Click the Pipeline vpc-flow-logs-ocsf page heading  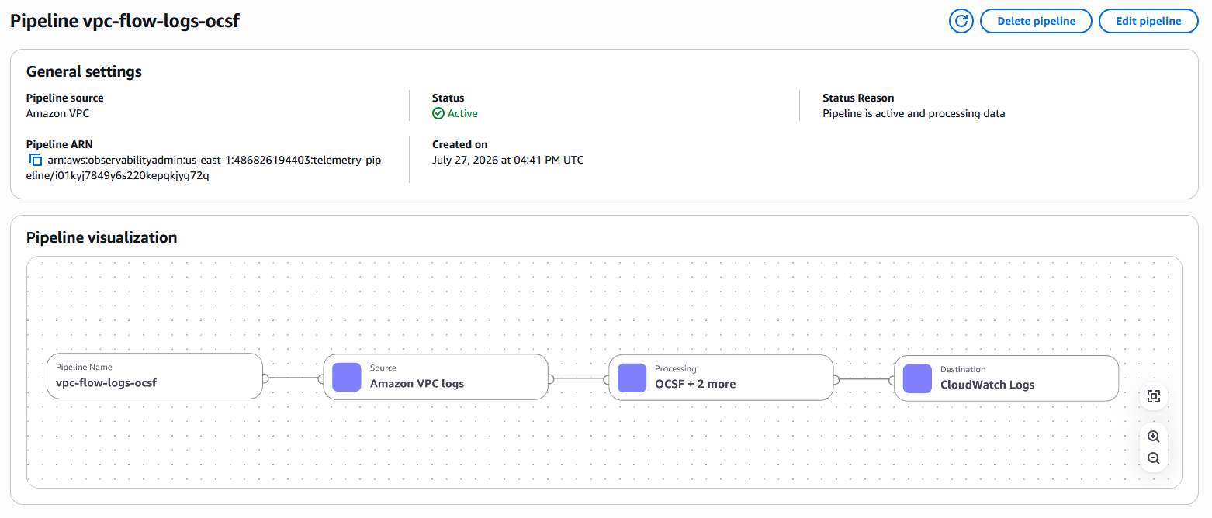pyautogui.click(x=125, y=21)
